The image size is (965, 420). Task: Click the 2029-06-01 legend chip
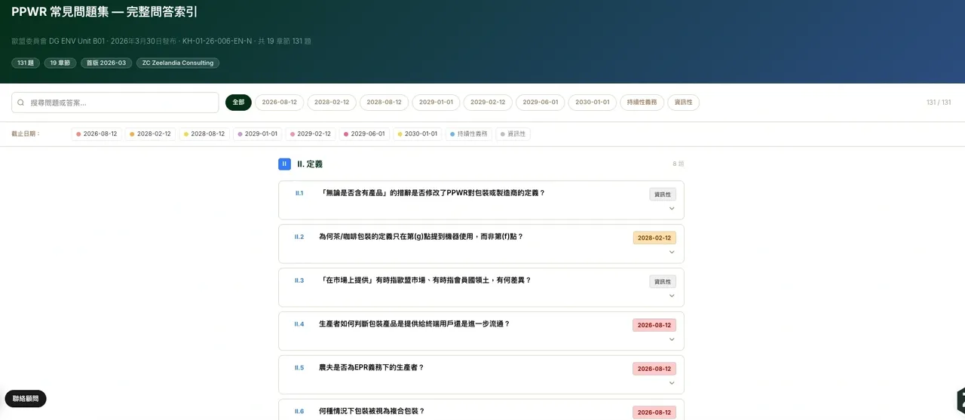363,133
